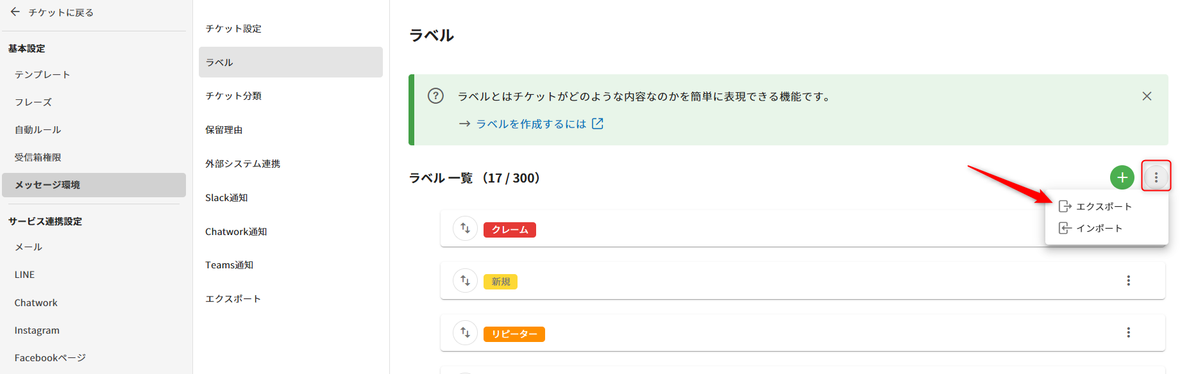Open the ラベルを作成するには link
The width and height of the screenshot is (1180, 374).
pos(531,124)
